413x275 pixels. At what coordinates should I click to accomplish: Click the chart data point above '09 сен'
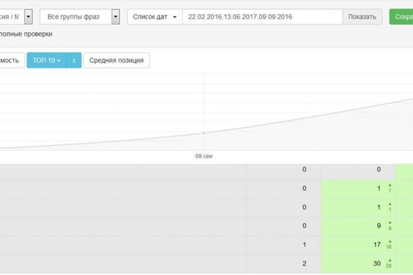coord(204,133)
